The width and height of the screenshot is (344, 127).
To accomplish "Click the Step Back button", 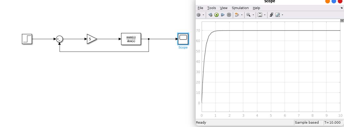I will (x=211, y=15).
